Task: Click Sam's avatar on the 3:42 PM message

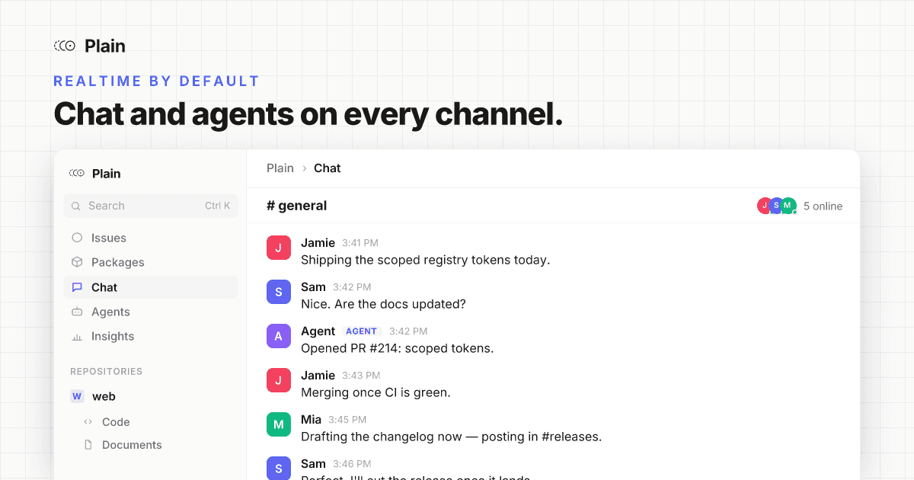Action: (279, 292)
